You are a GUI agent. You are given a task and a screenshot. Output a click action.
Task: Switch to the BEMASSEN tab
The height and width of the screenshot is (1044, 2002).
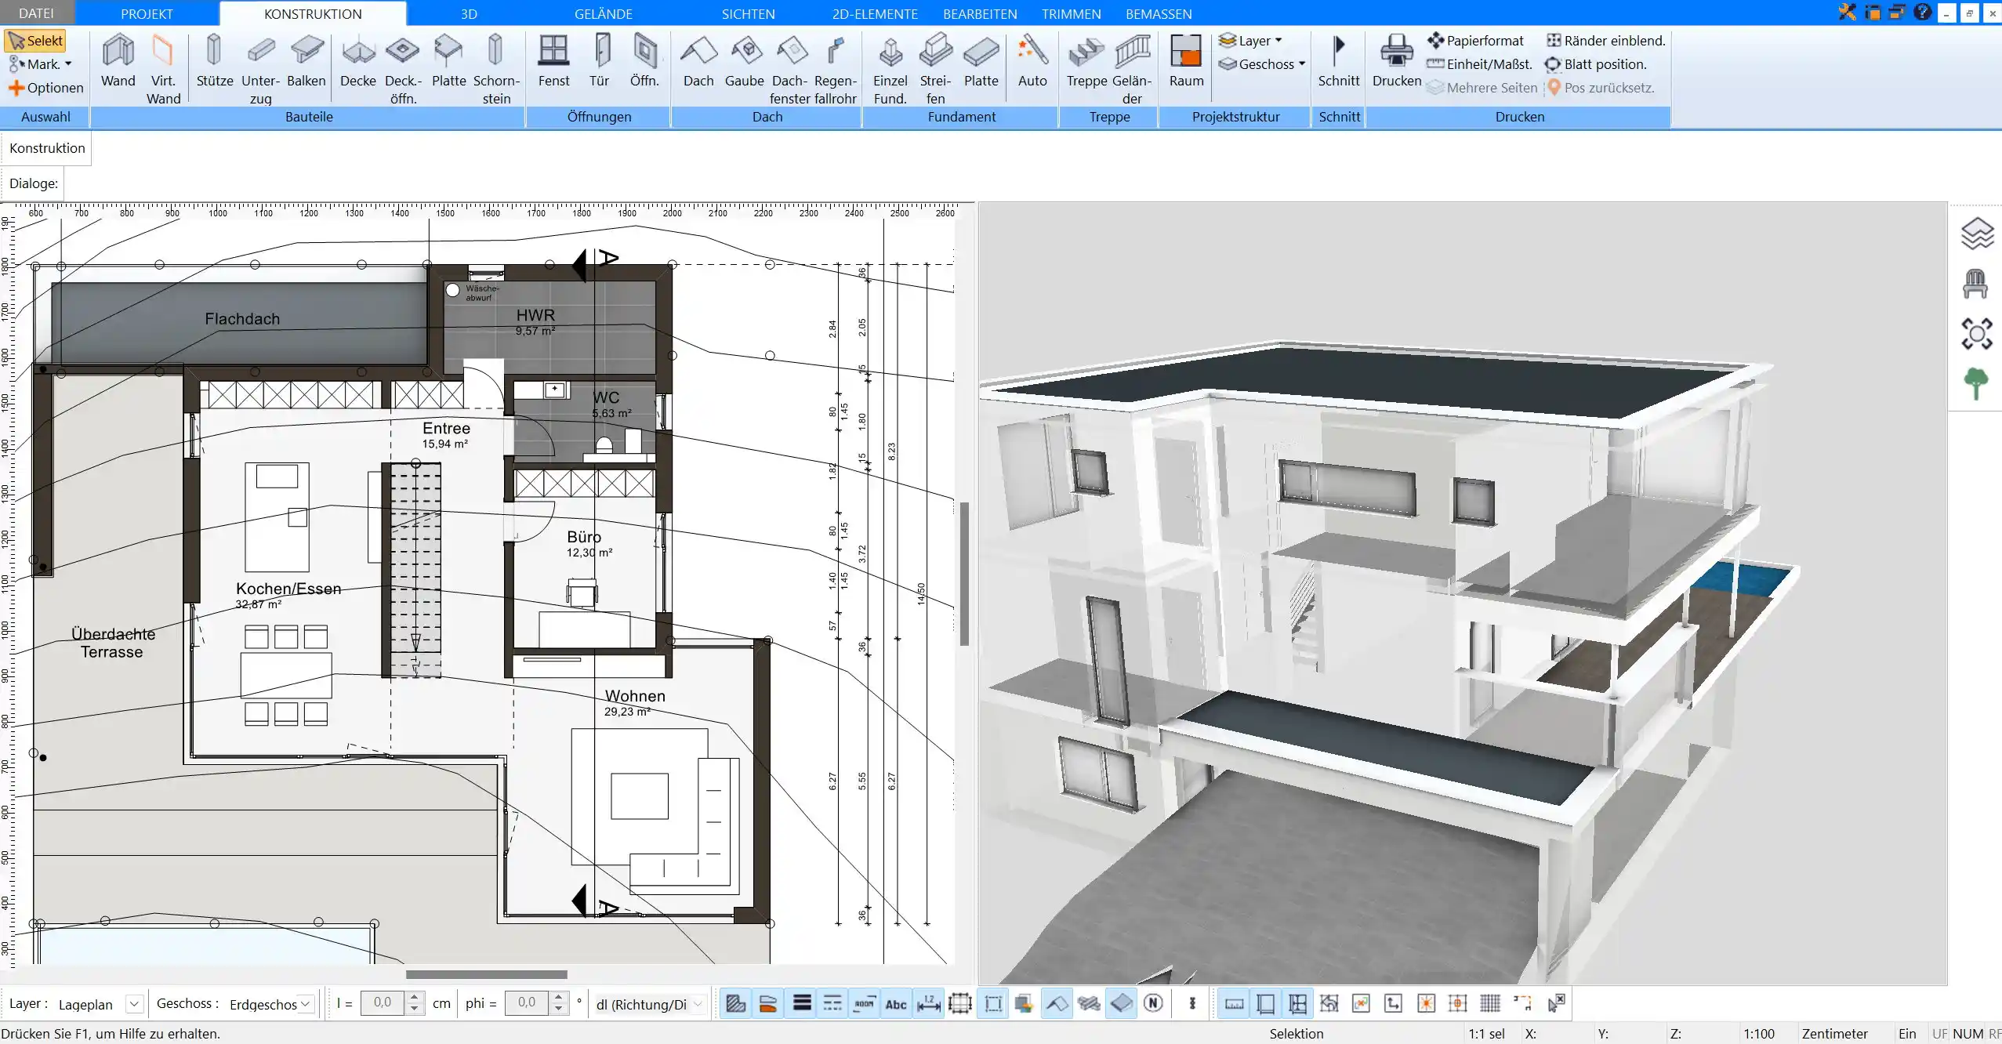tap(1159, 13)
